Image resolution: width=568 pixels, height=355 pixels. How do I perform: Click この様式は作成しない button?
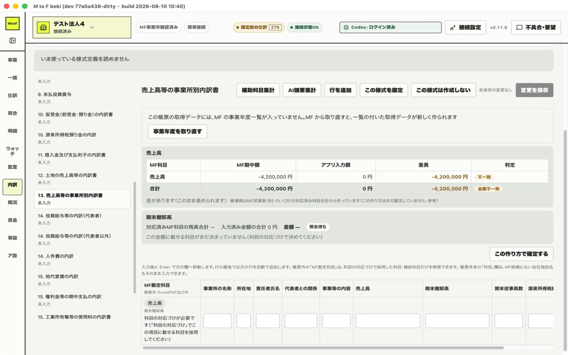pos(443,90)
